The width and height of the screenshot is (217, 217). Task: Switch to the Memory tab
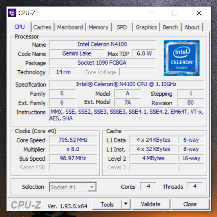point(98,27)
